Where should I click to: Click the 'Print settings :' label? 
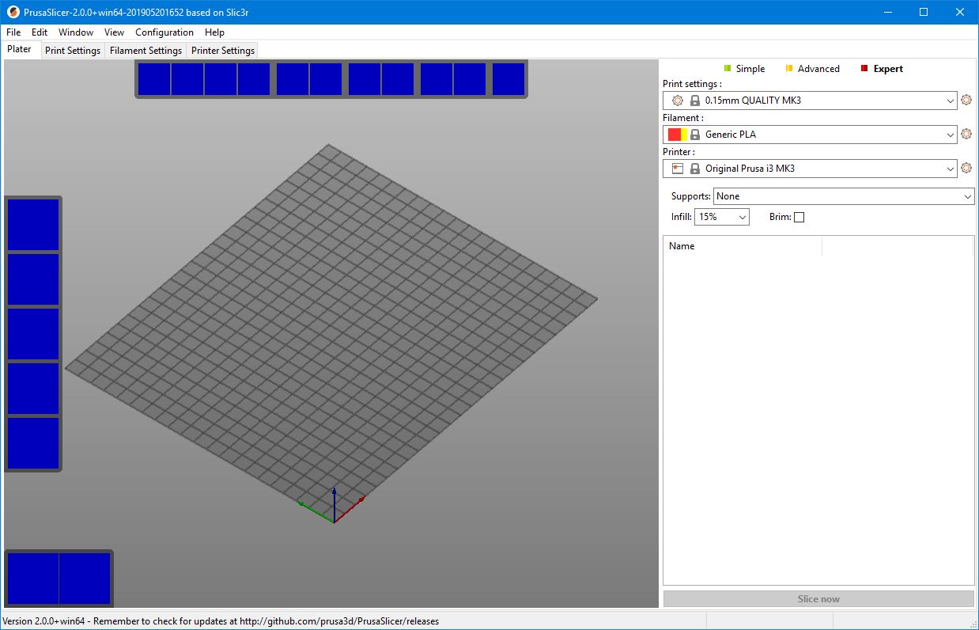tap(692, 84)
